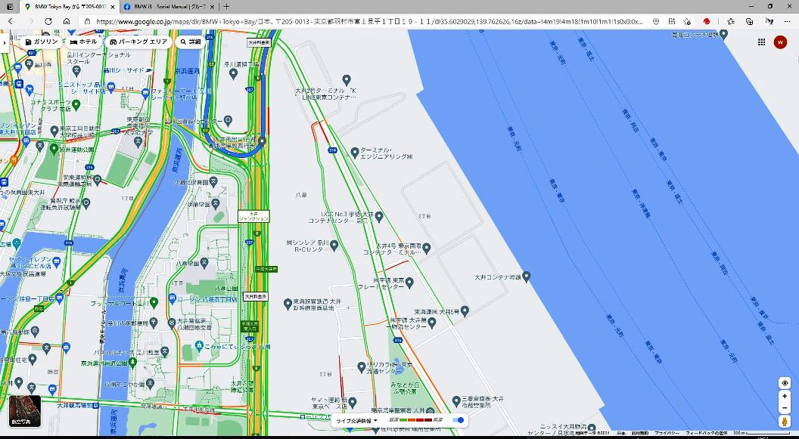Click the LCC No.3 宇徳 大井 pin
799x439 pixels.
click(x=378, y=217)
